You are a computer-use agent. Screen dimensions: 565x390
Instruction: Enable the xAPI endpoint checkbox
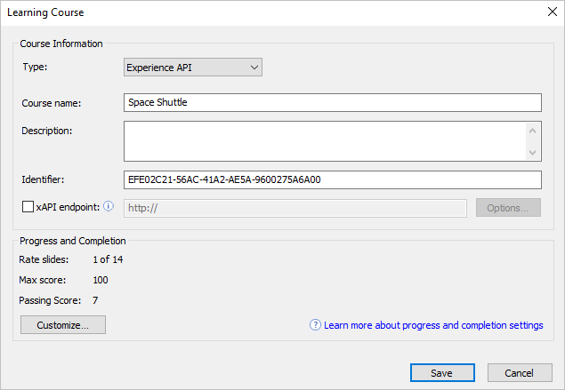click(x=28, y=207)
